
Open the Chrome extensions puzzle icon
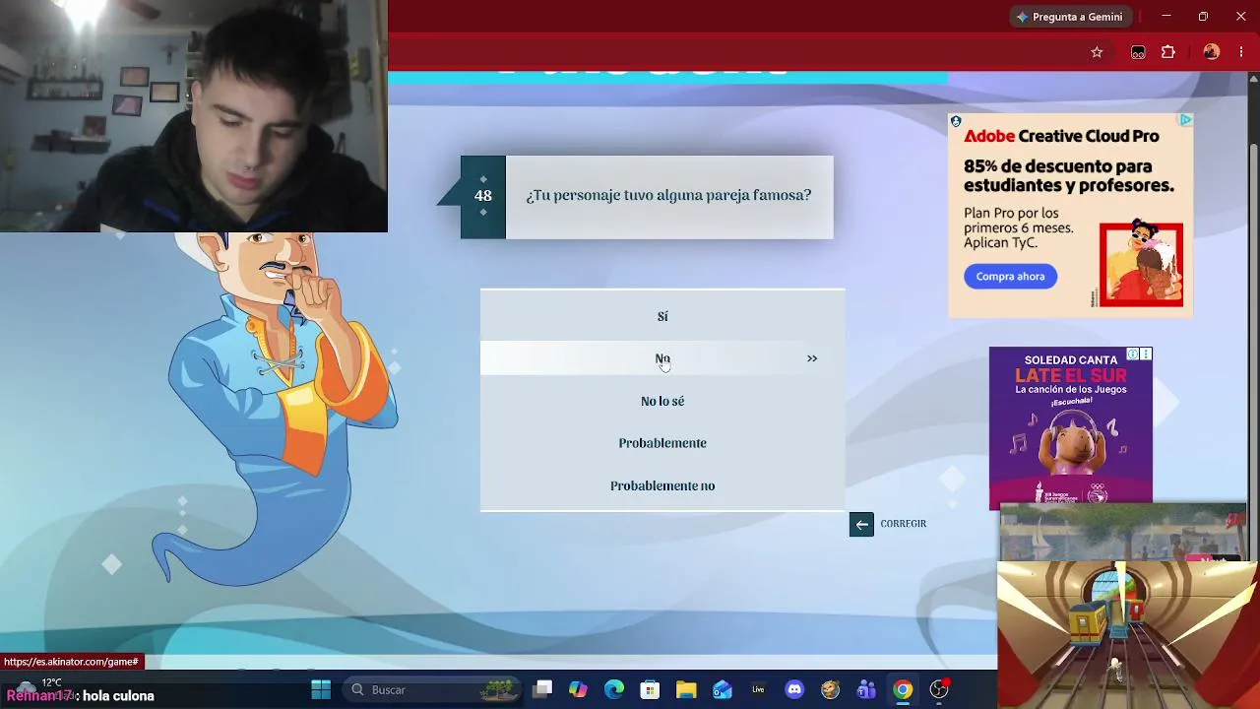point(1168,52)
